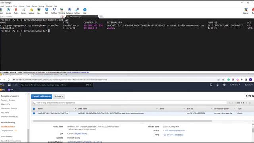
Task: Open the AWS support help icon
Action: pyautogui.click(x=225, y=85)
